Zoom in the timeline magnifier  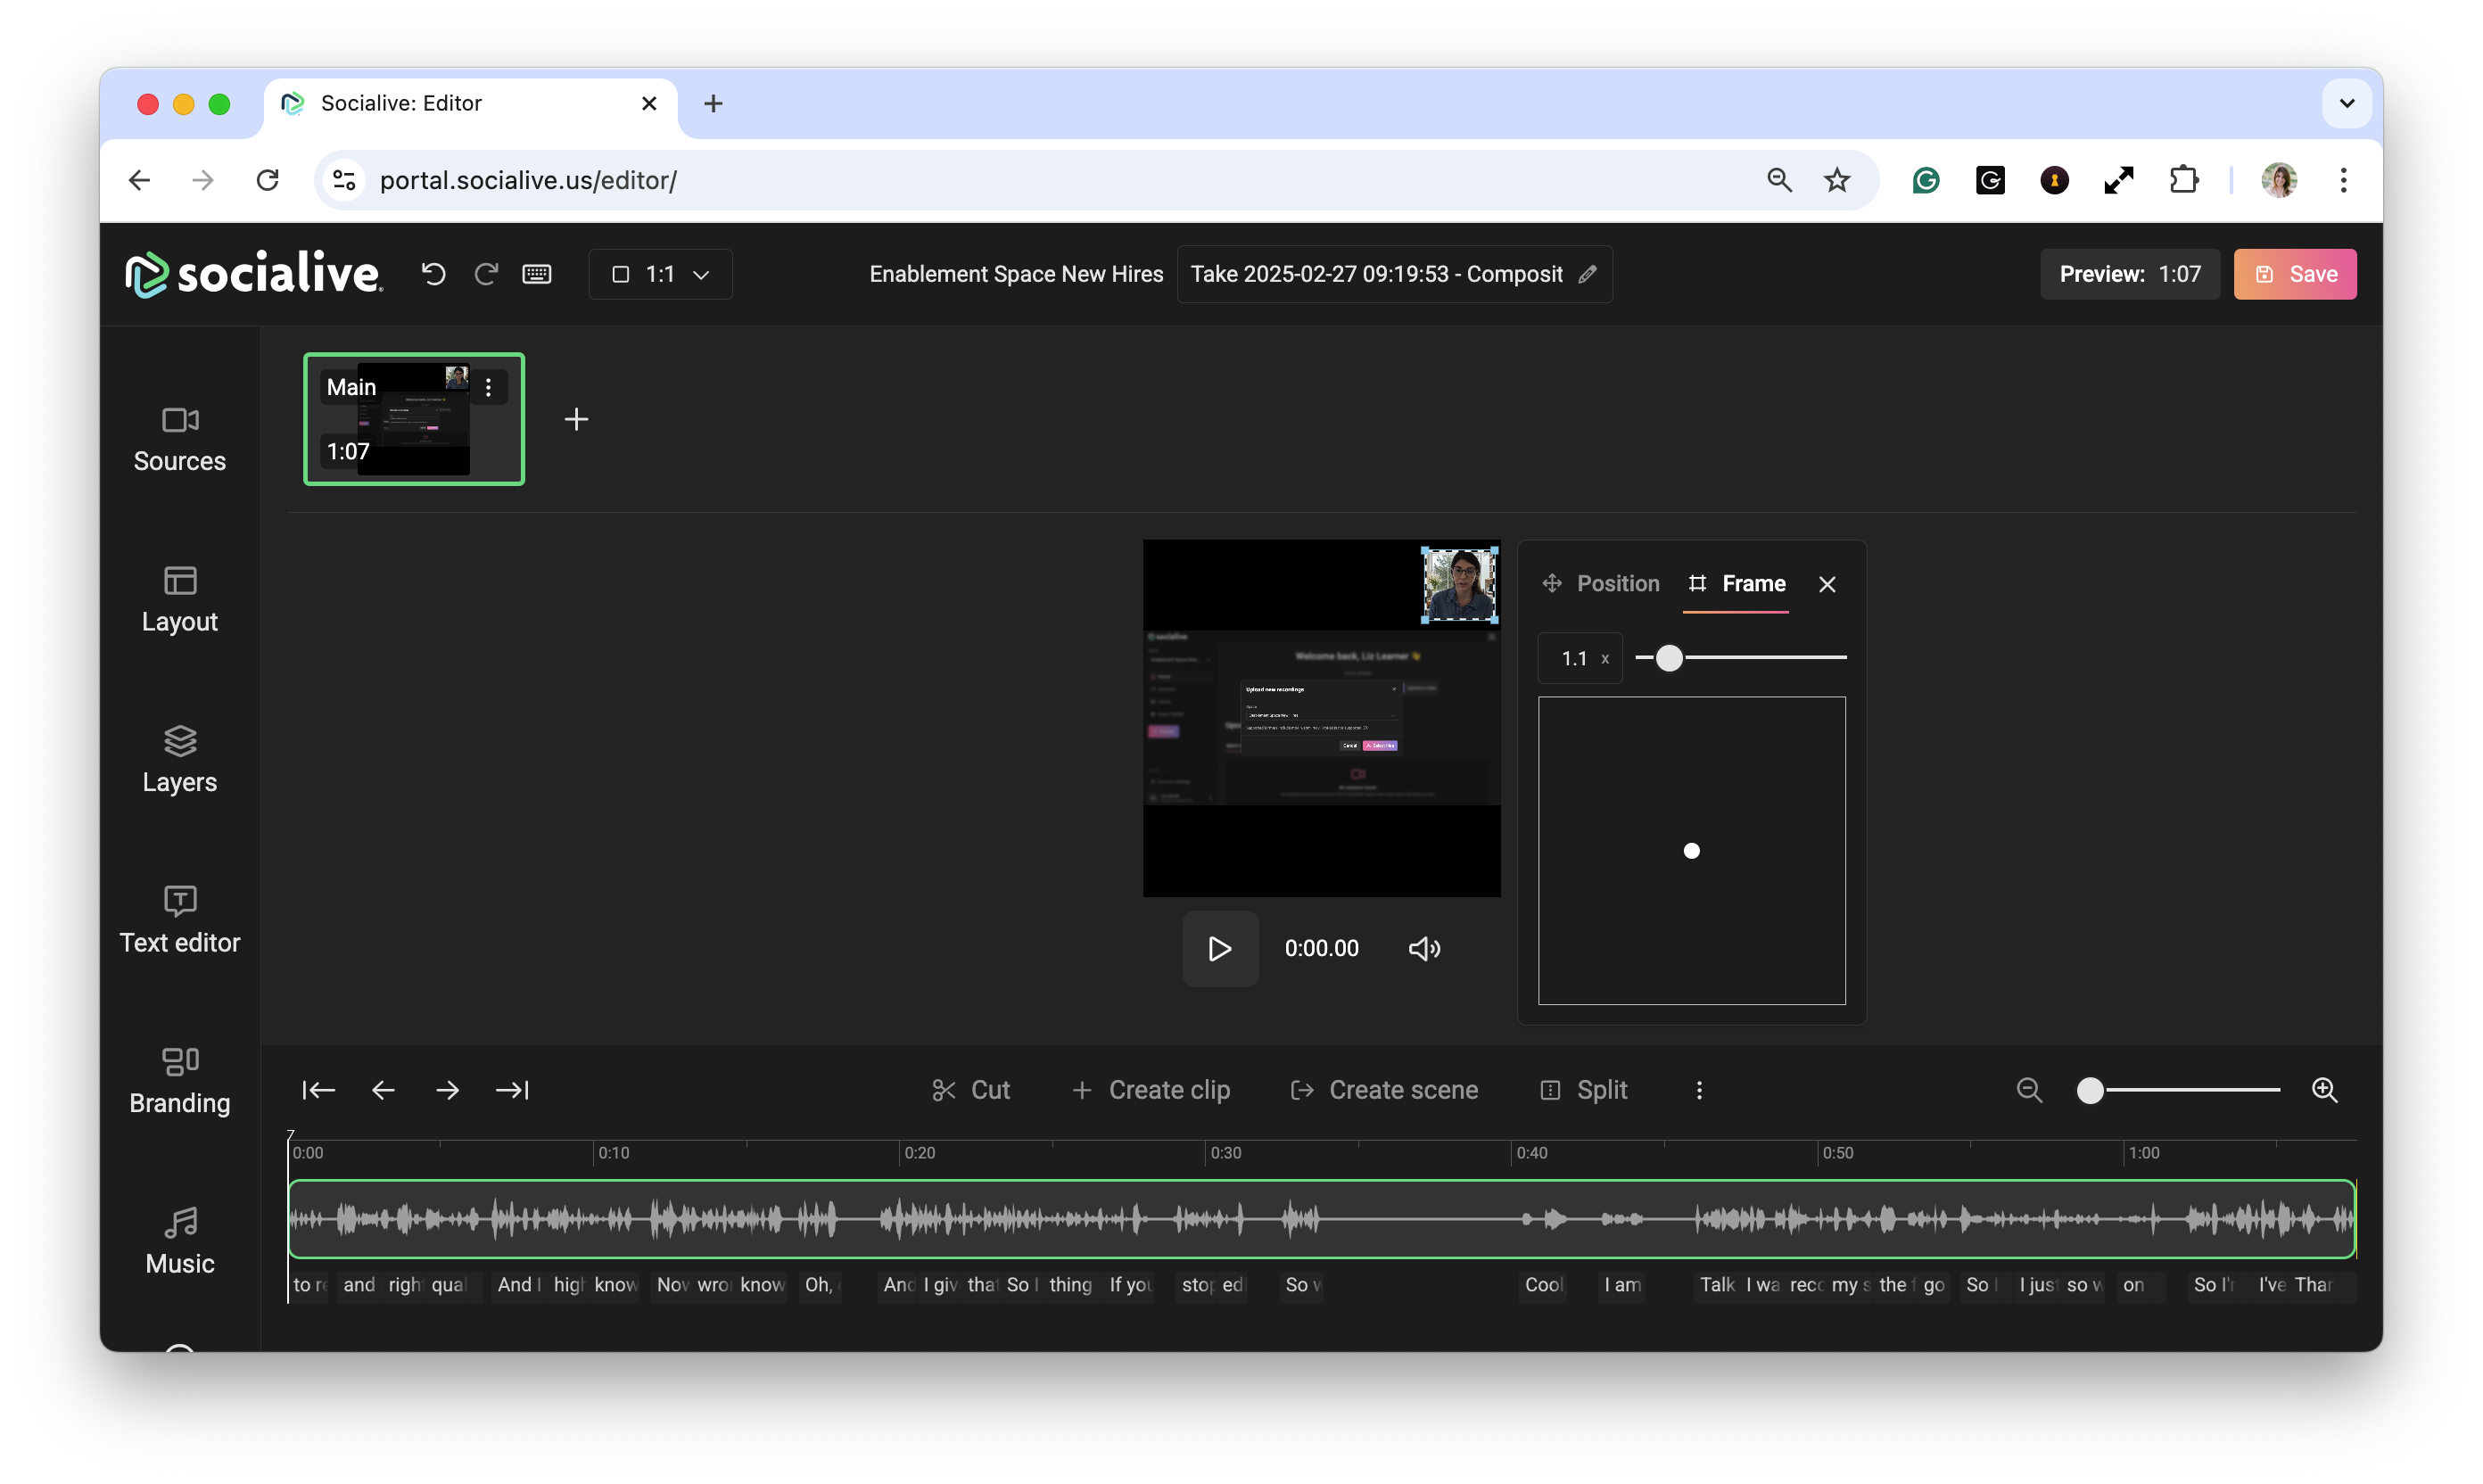2324,1090
